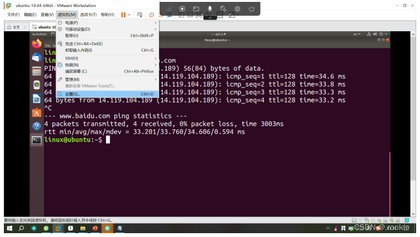This screenshot has width=420, height=237.
Task: Click Activities in the Ubuntu top bar
Action: pos(40,34)
